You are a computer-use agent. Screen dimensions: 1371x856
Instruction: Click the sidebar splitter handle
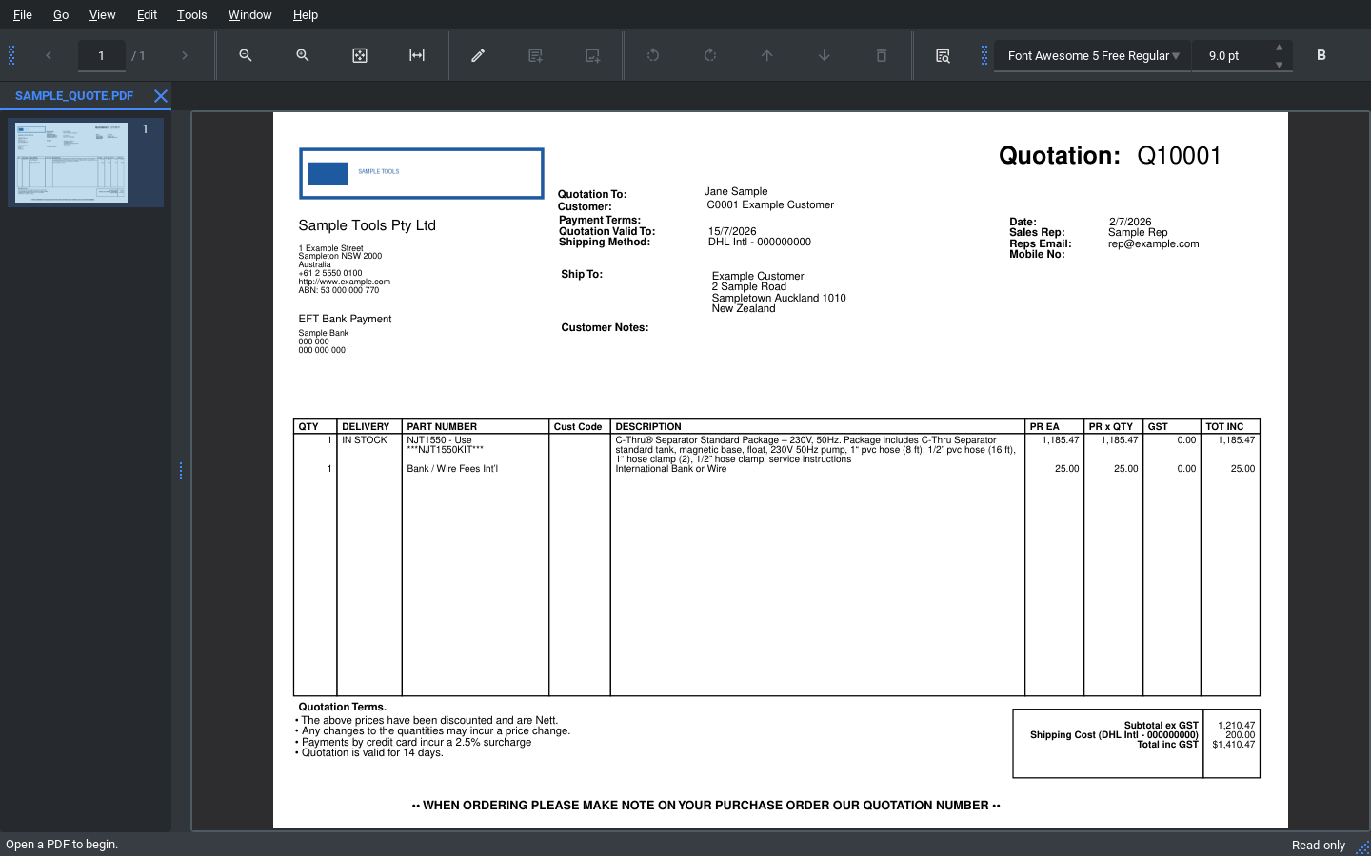tap(181, 471)
